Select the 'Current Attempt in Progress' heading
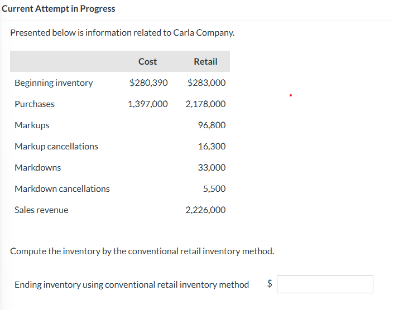 click(58, 9)
